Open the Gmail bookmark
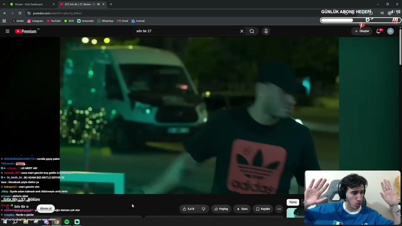Viewport: 402px width, 226px height. (x=122, y=21)
